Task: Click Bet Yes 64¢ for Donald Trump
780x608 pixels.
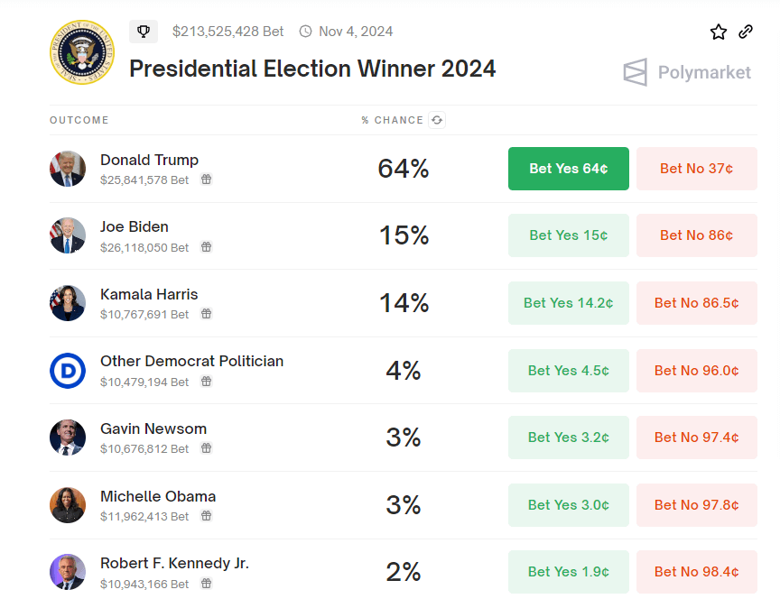Action: coord(568,169)
